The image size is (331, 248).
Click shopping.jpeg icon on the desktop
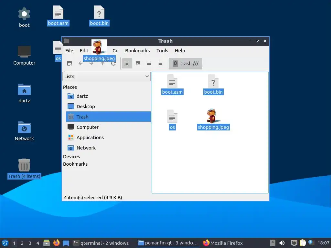click(x=99, y=51)
